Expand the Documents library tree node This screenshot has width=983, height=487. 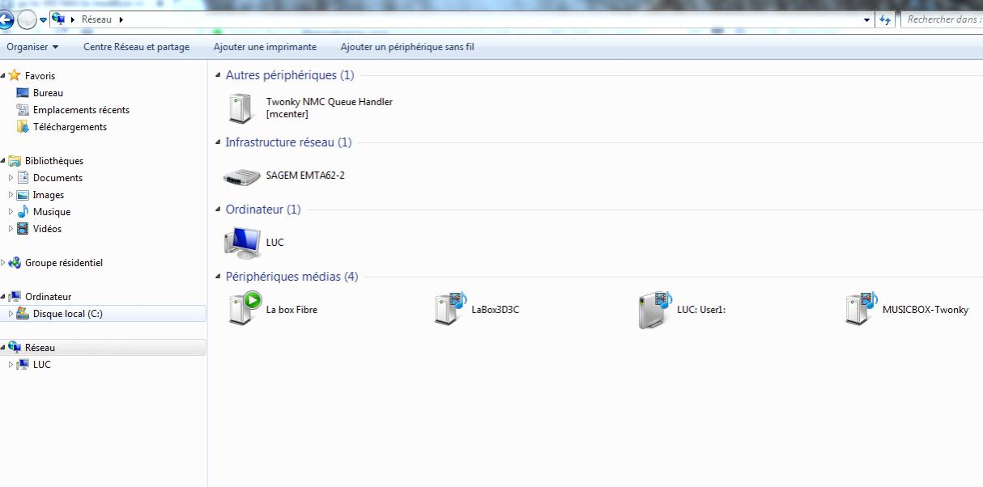click(x=11, y=178)
